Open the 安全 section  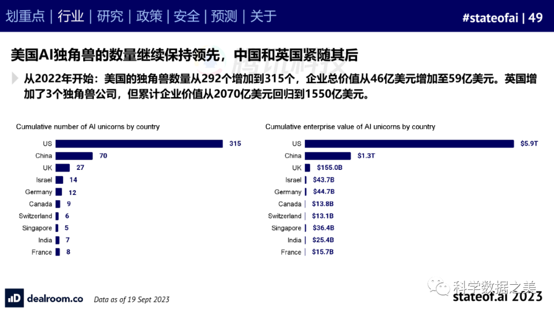tap(186, 16)
